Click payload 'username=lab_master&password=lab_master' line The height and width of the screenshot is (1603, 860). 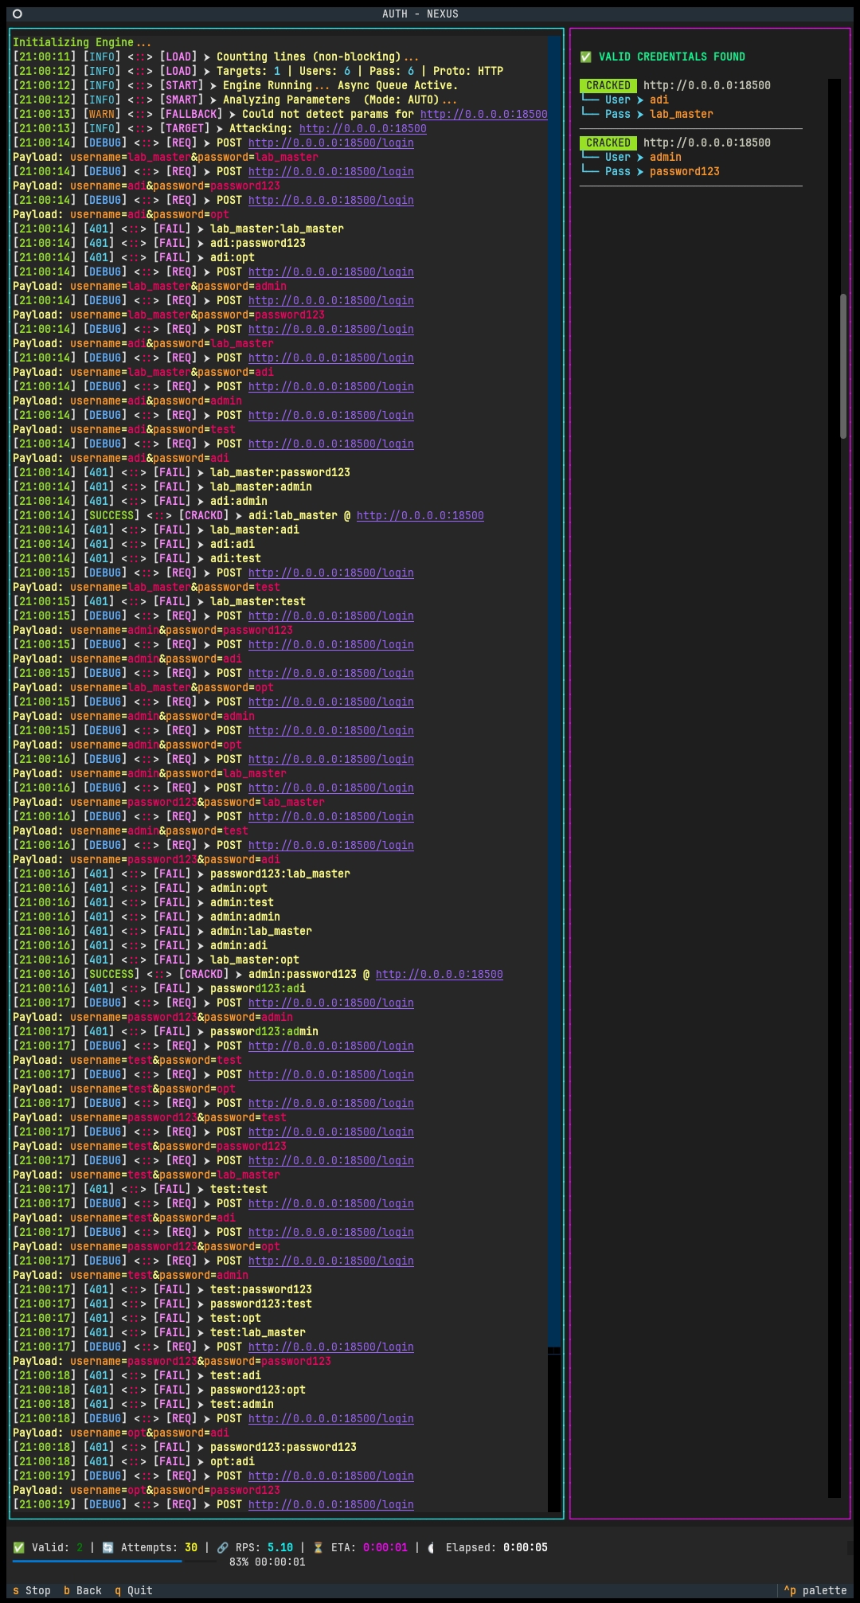(166, 157)
